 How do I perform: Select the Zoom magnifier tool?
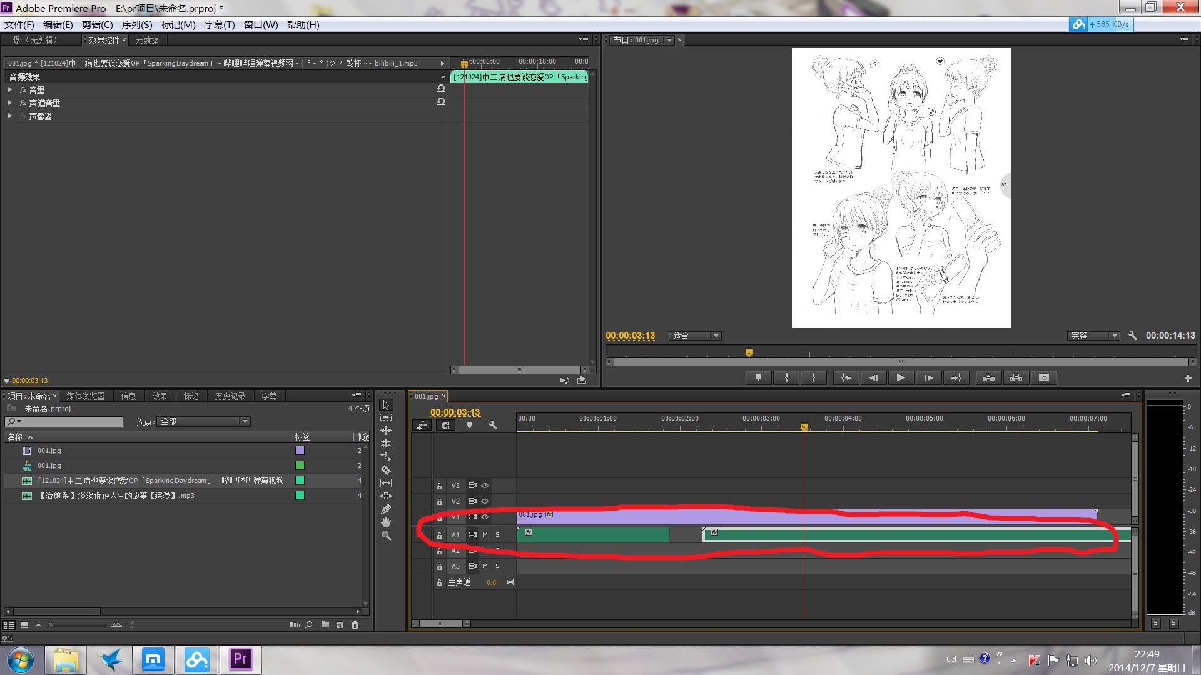point(386,536)
